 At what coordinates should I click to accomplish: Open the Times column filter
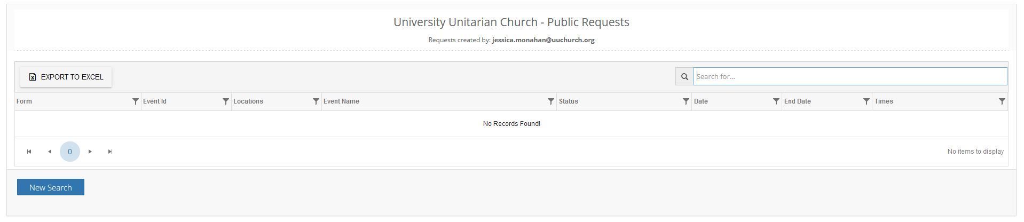[1002, 101]
